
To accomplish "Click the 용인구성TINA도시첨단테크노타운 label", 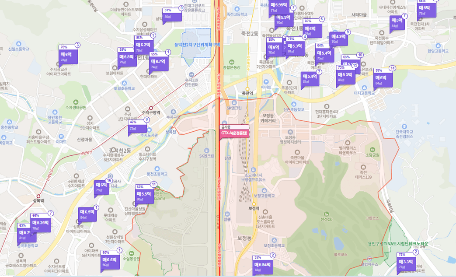I will 398,244.
